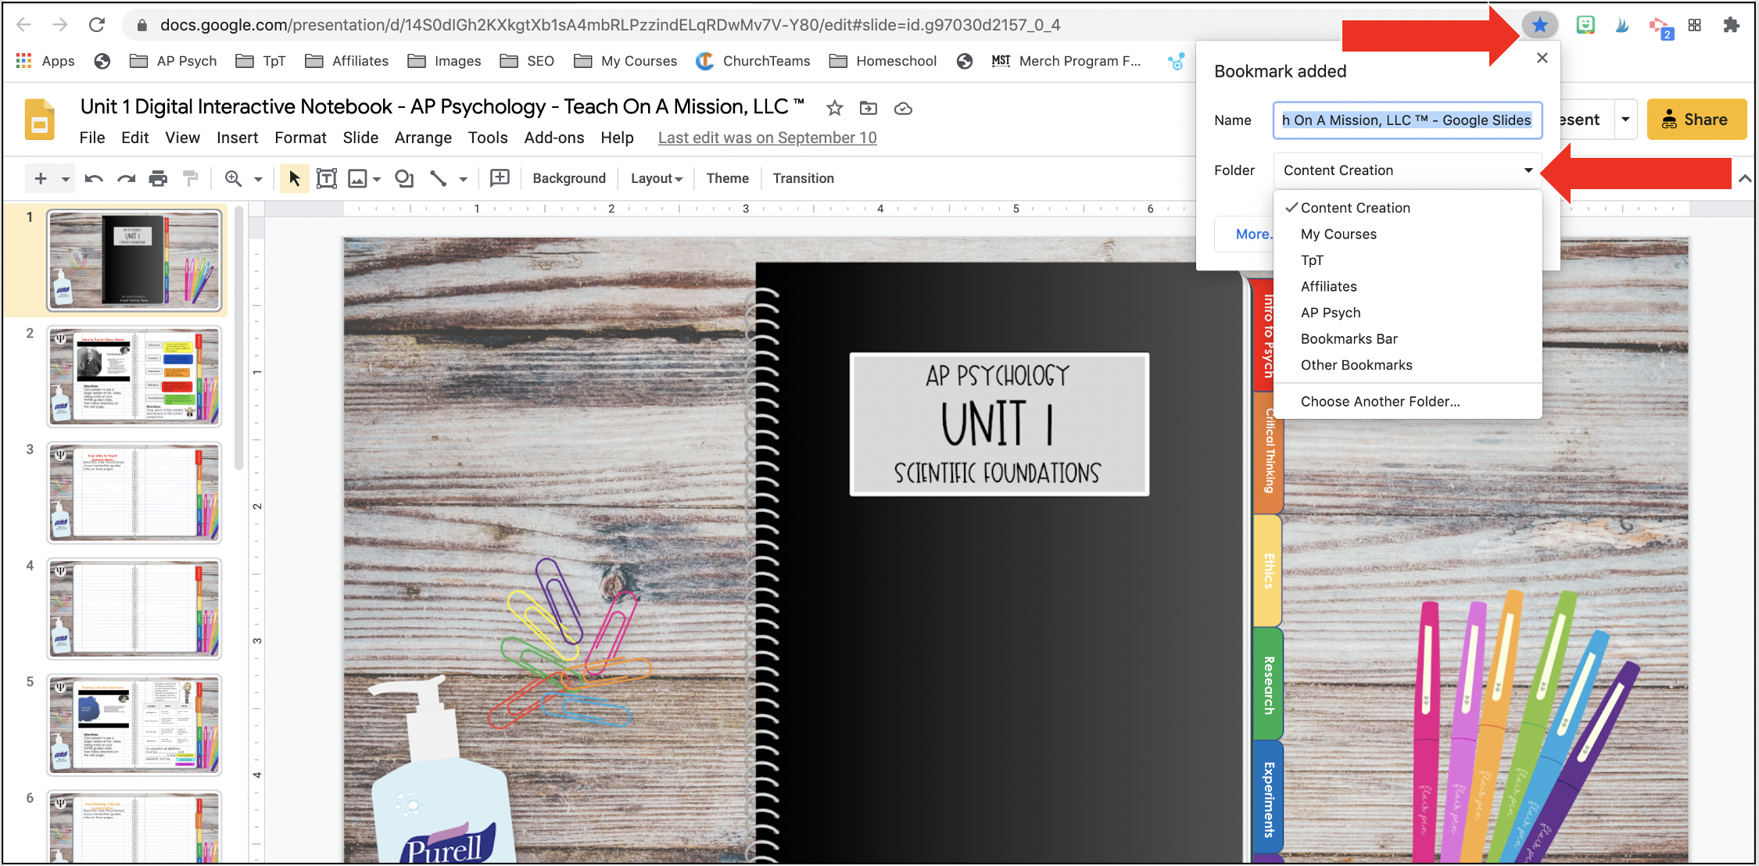
Task: Open the Layout dropdown
Action: coord(656,179)
